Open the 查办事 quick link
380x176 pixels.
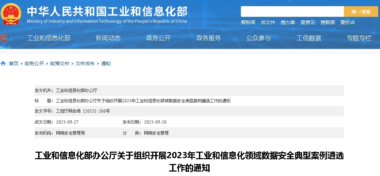point(288,22)
